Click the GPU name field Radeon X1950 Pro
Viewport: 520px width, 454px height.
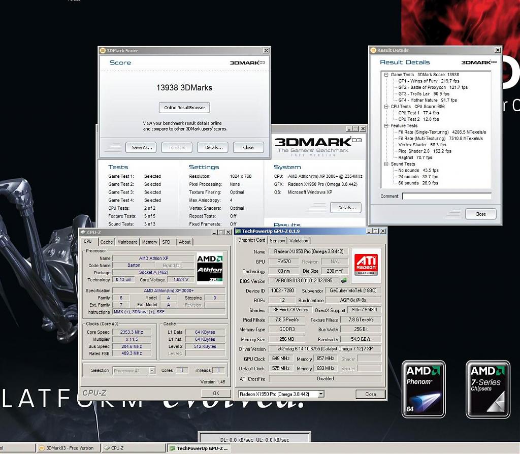pyautogui.click(x=308, y=252)
